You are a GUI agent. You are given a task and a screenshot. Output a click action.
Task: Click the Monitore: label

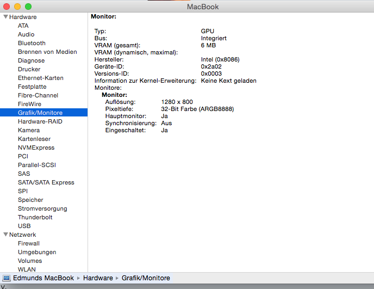point(108,88)
